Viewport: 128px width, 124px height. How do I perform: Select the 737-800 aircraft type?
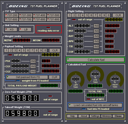(40, 19)
